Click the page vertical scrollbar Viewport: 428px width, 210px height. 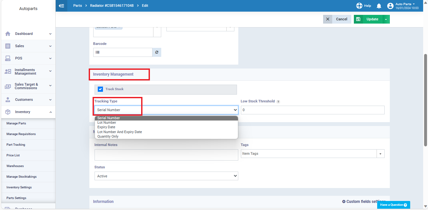click(425, 100)
